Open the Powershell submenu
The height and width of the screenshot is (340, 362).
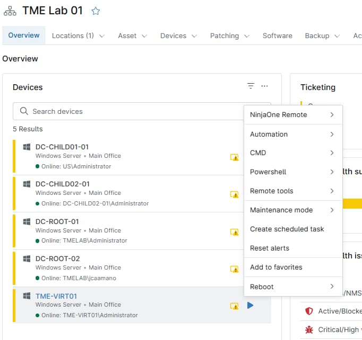point(293,172)
